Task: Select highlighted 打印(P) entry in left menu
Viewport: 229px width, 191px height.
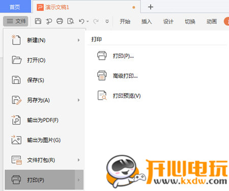Action: point(44,180)
